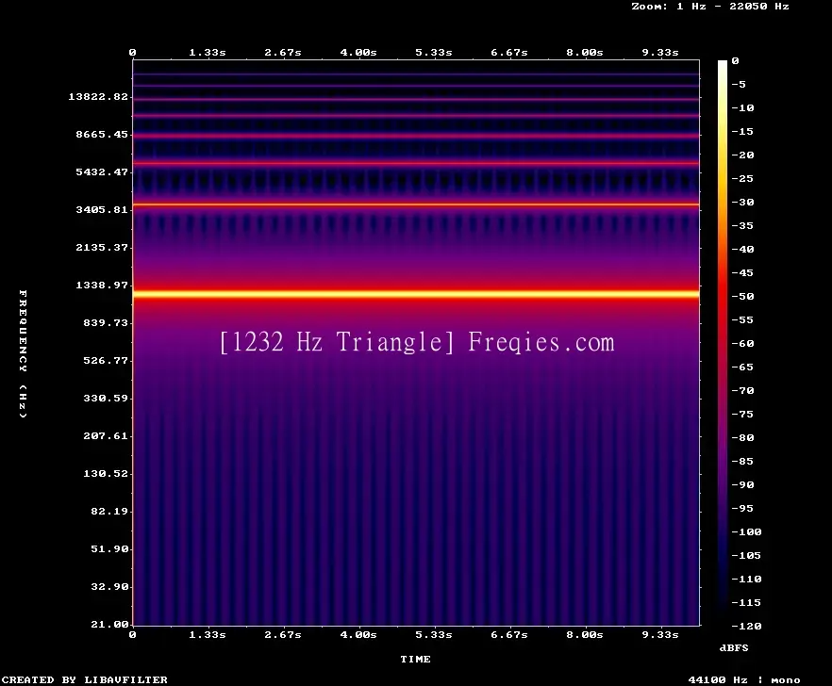Click the -60 dBFS scale label

[742, 343]
